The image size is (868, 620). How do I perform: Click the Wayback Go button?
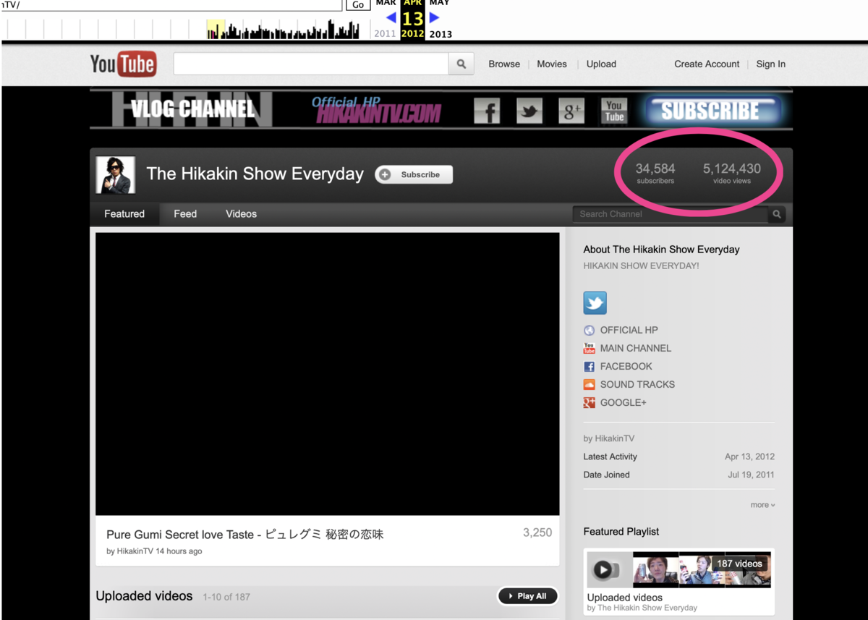358,4
